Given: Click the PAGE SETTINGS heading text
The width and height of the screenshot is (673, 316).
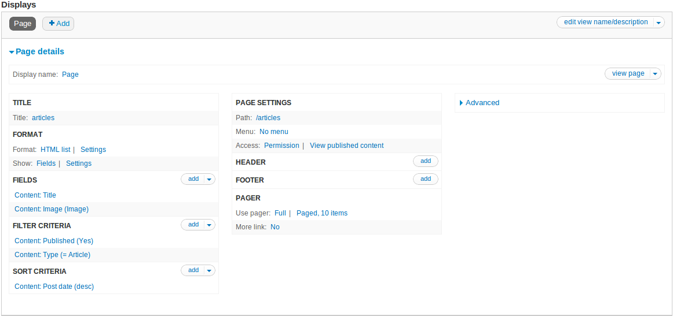Looking at the screenshot, I should tap(264, 103).
